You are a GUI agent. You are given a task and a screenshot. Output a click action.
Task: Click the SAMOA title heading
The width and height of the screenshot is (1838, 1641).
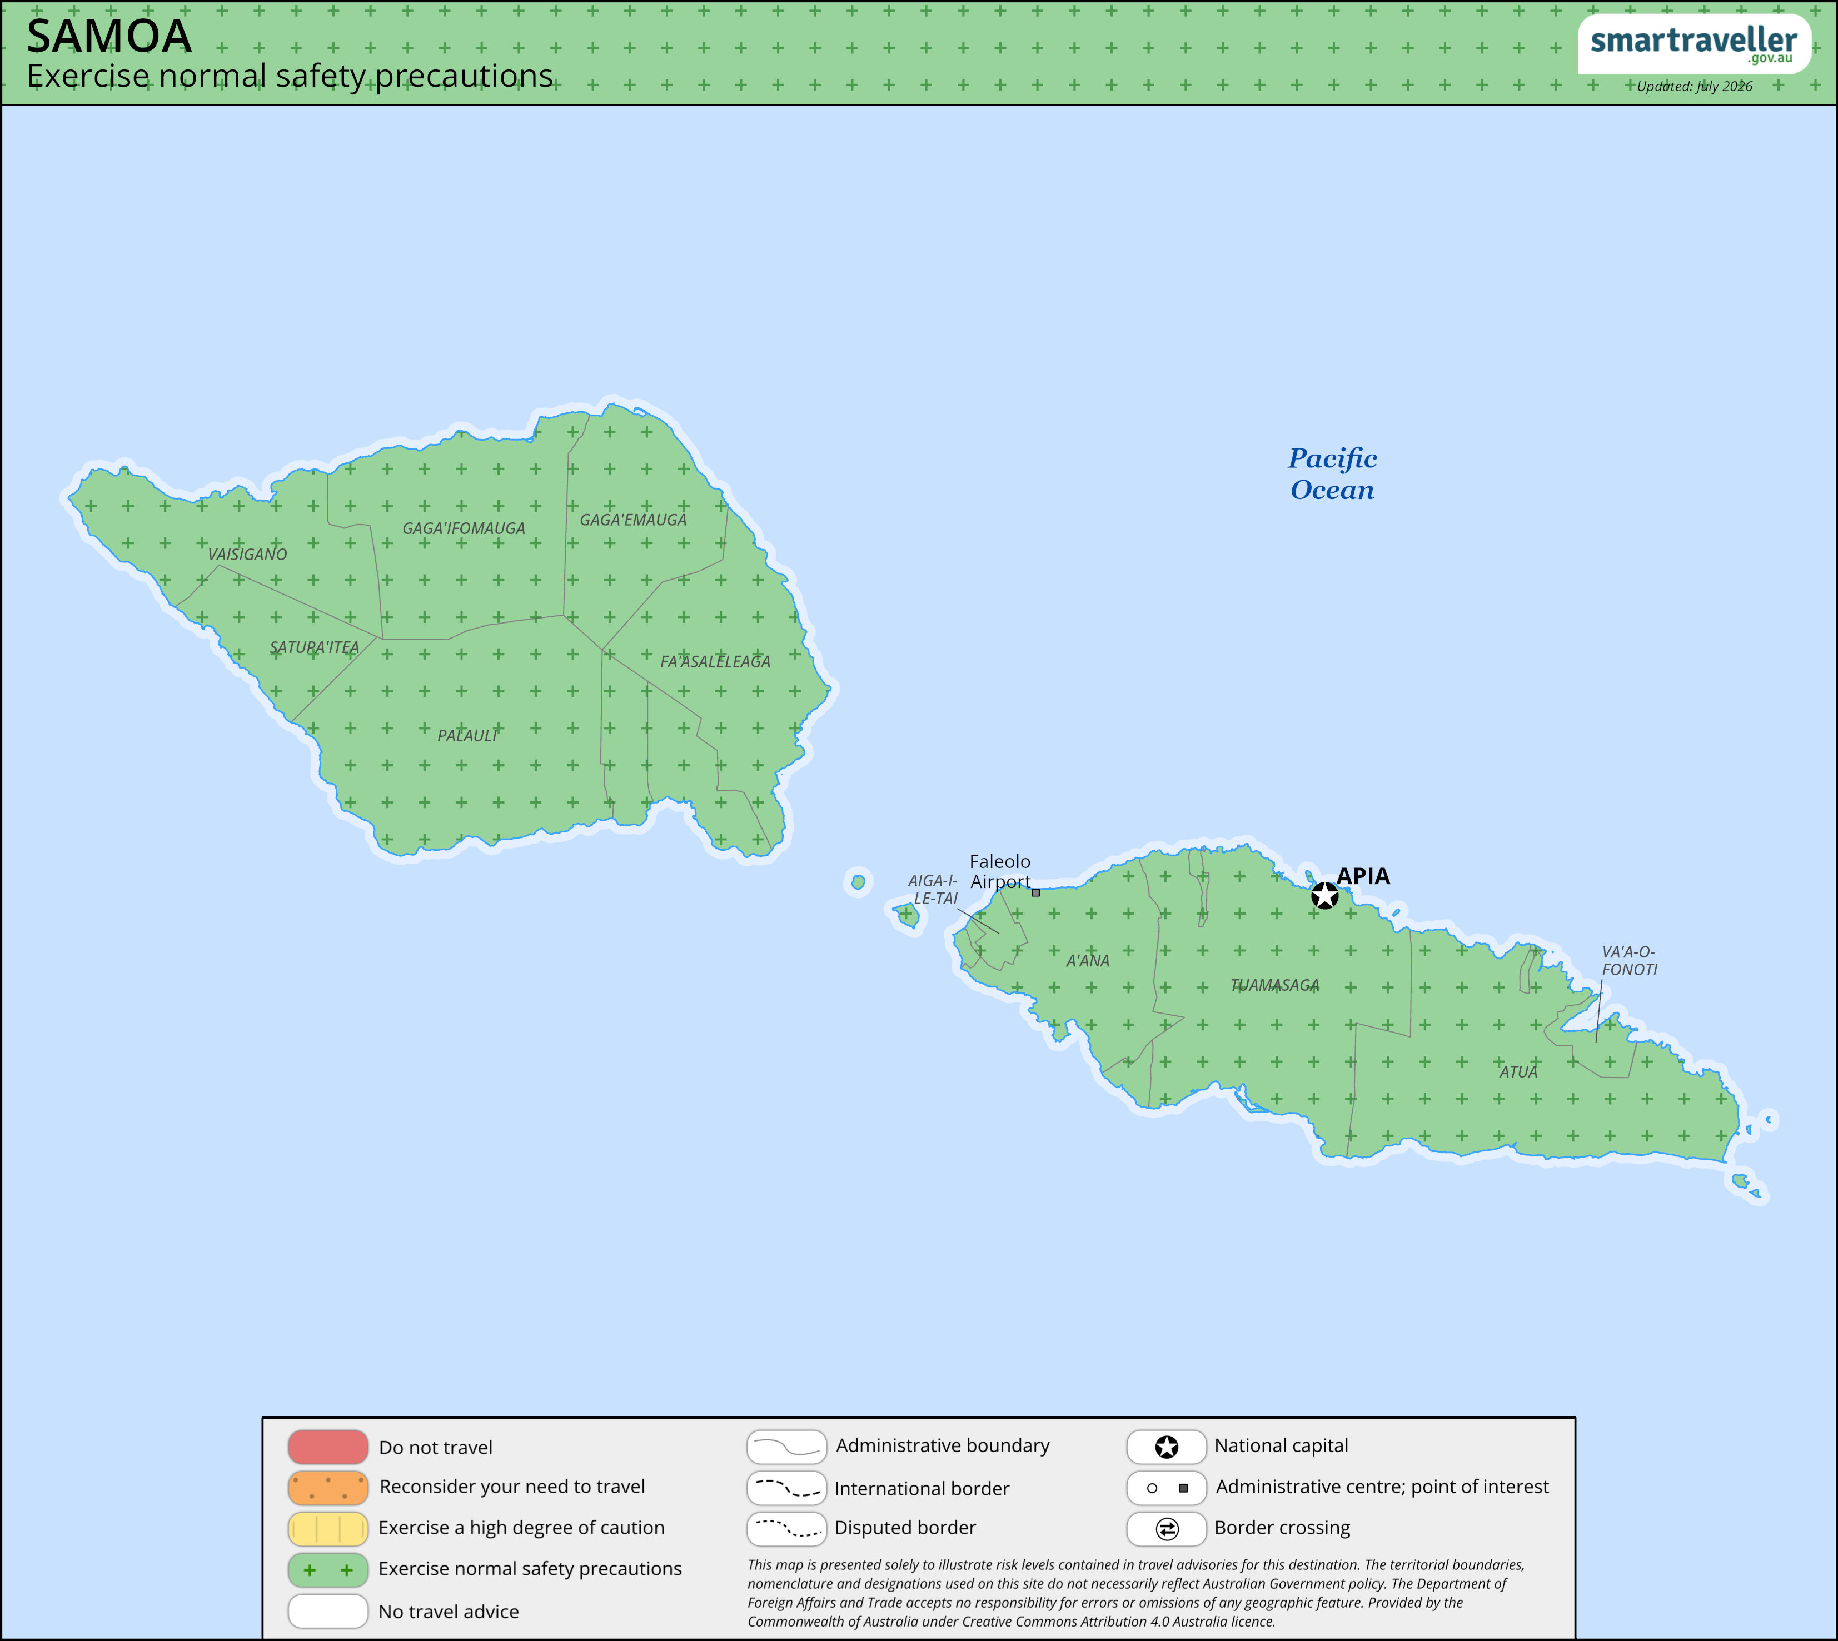pyautogui.click(x=109, y=37)
